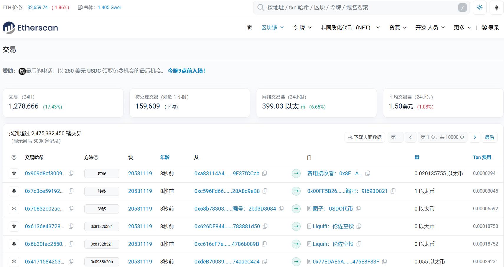Screen dimensions: 504x267
Task: Click the 0.055 以太币 amount value
Action: tap(430, 262)
